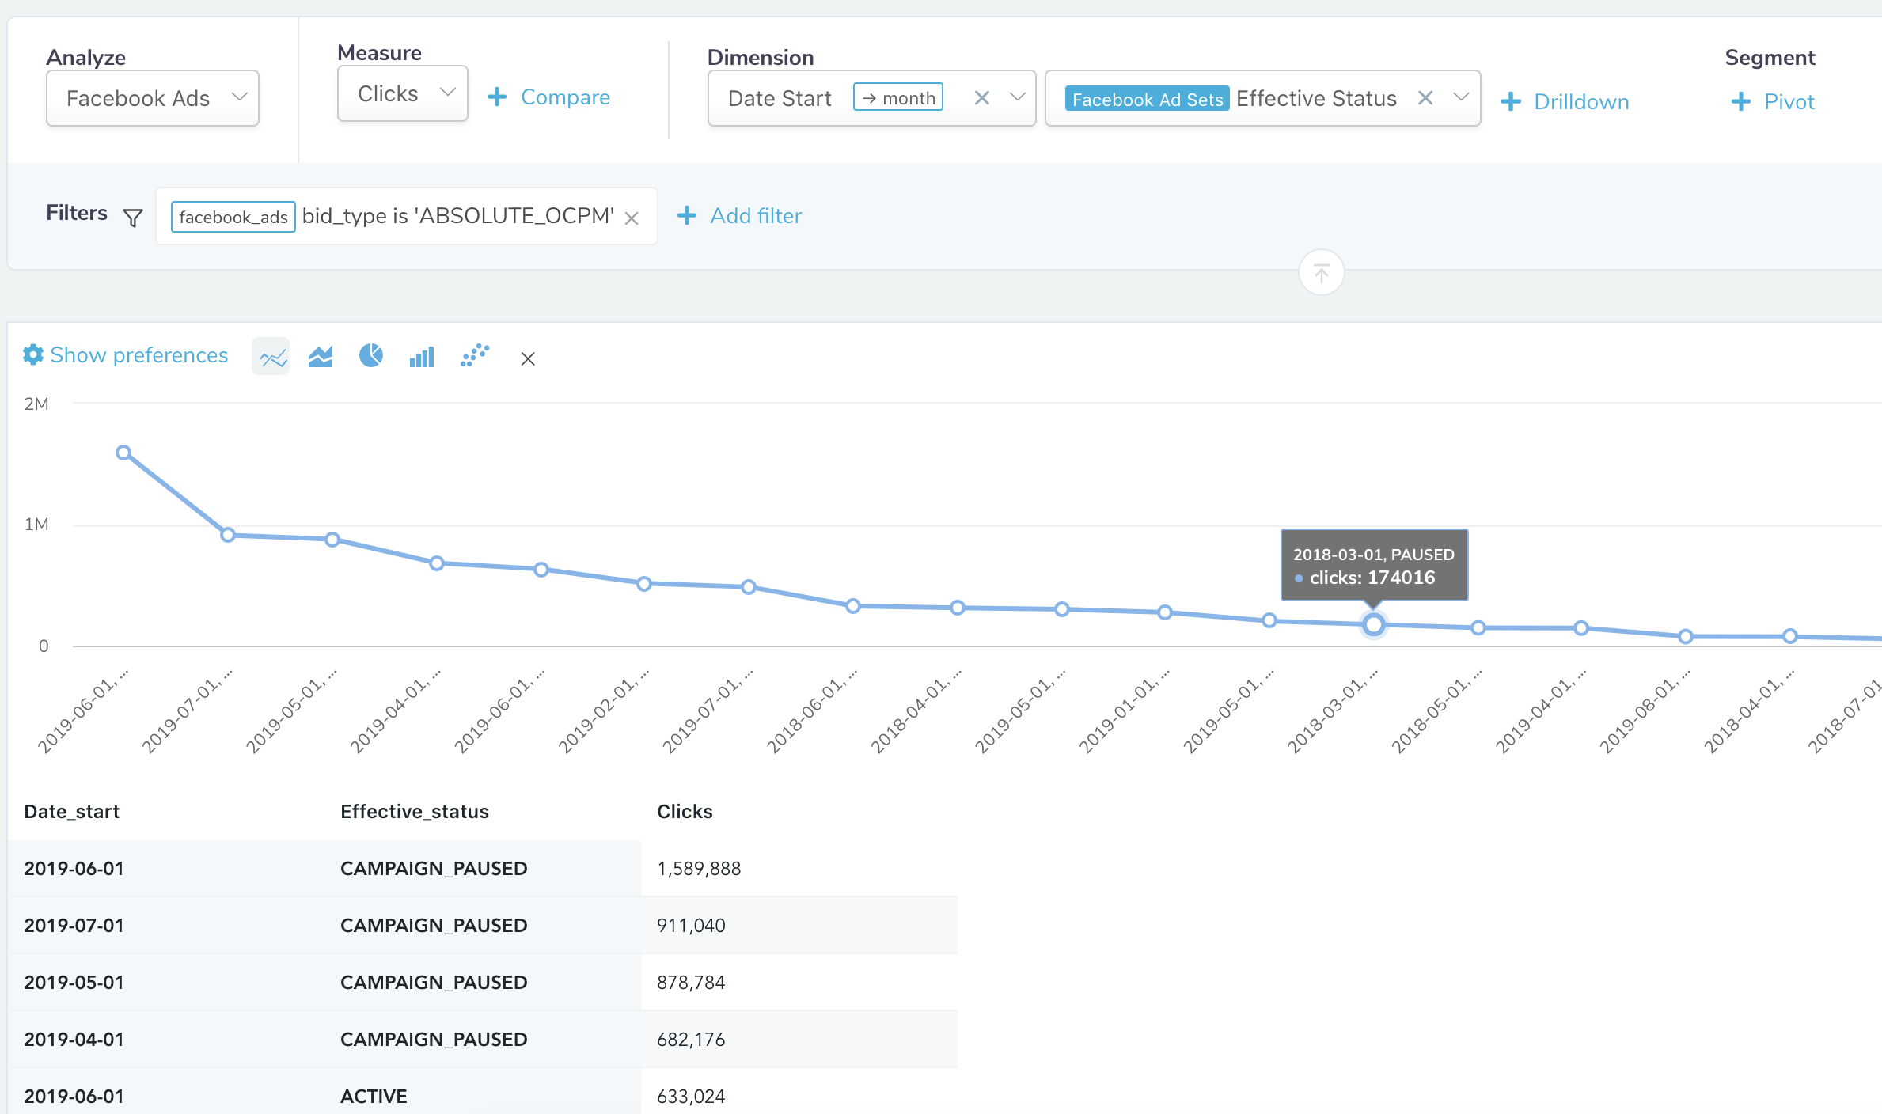This screenshot has height=1114, width=1882.
Task: Switch to pie chart view
Action: (371, 356)
